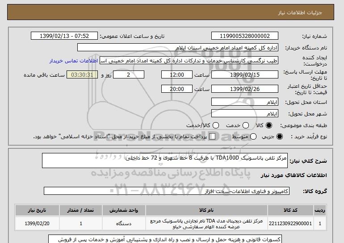
Task: Click the goods group field کامپیوتر و فناوری اطلاعات
Action: [167, 191]
